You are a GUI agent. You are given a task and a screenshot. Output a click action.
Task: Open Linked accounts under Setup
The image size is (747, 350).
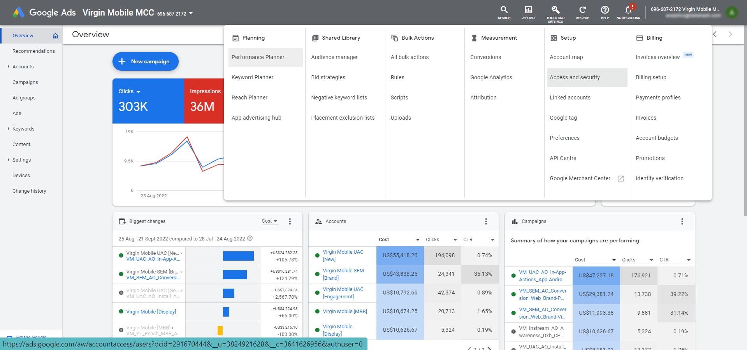pyautogui.click(x=570, y=98)
